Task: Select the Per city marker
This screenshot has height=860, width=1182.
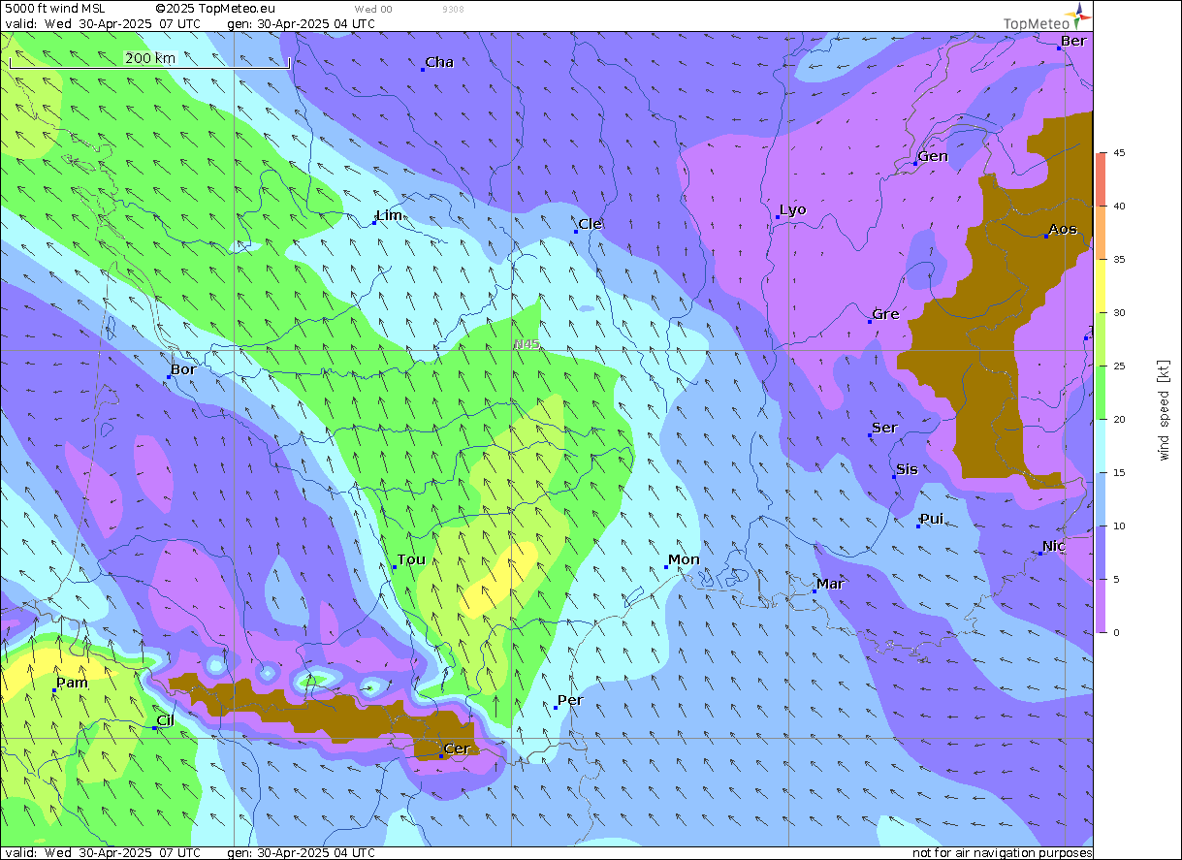Action: pos(556,707)
